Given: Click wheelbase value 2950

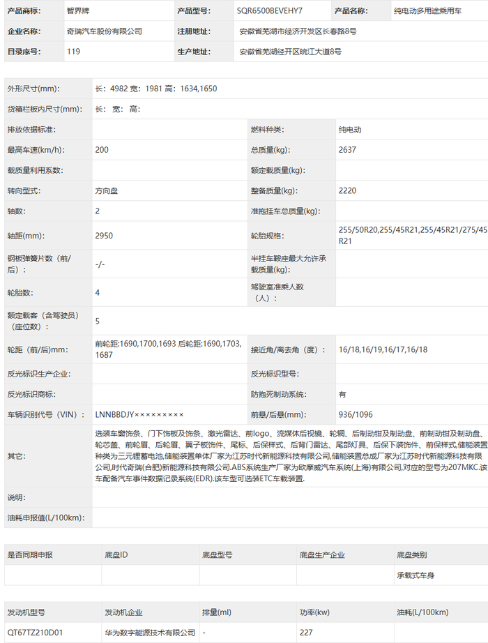Looking at the screenshot, I should (x=104, y=236).
